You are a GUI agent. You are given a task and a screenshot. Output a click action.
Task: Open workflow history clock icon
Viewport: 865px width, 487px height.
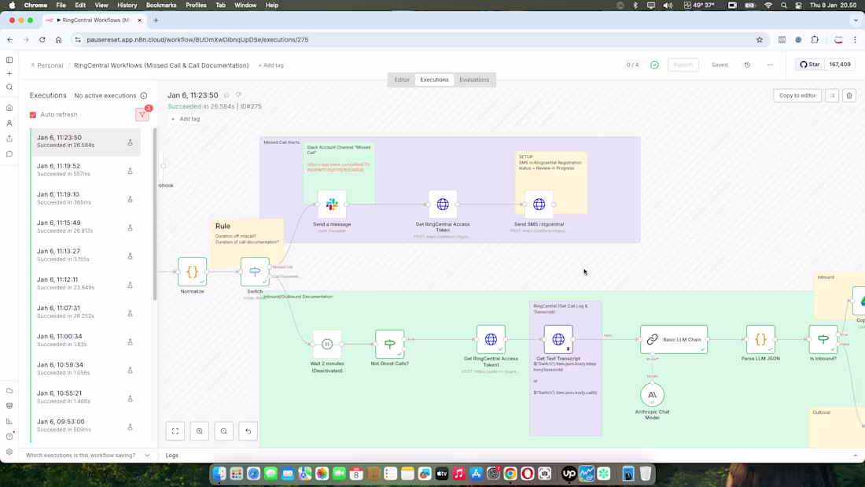pos(747,65)
